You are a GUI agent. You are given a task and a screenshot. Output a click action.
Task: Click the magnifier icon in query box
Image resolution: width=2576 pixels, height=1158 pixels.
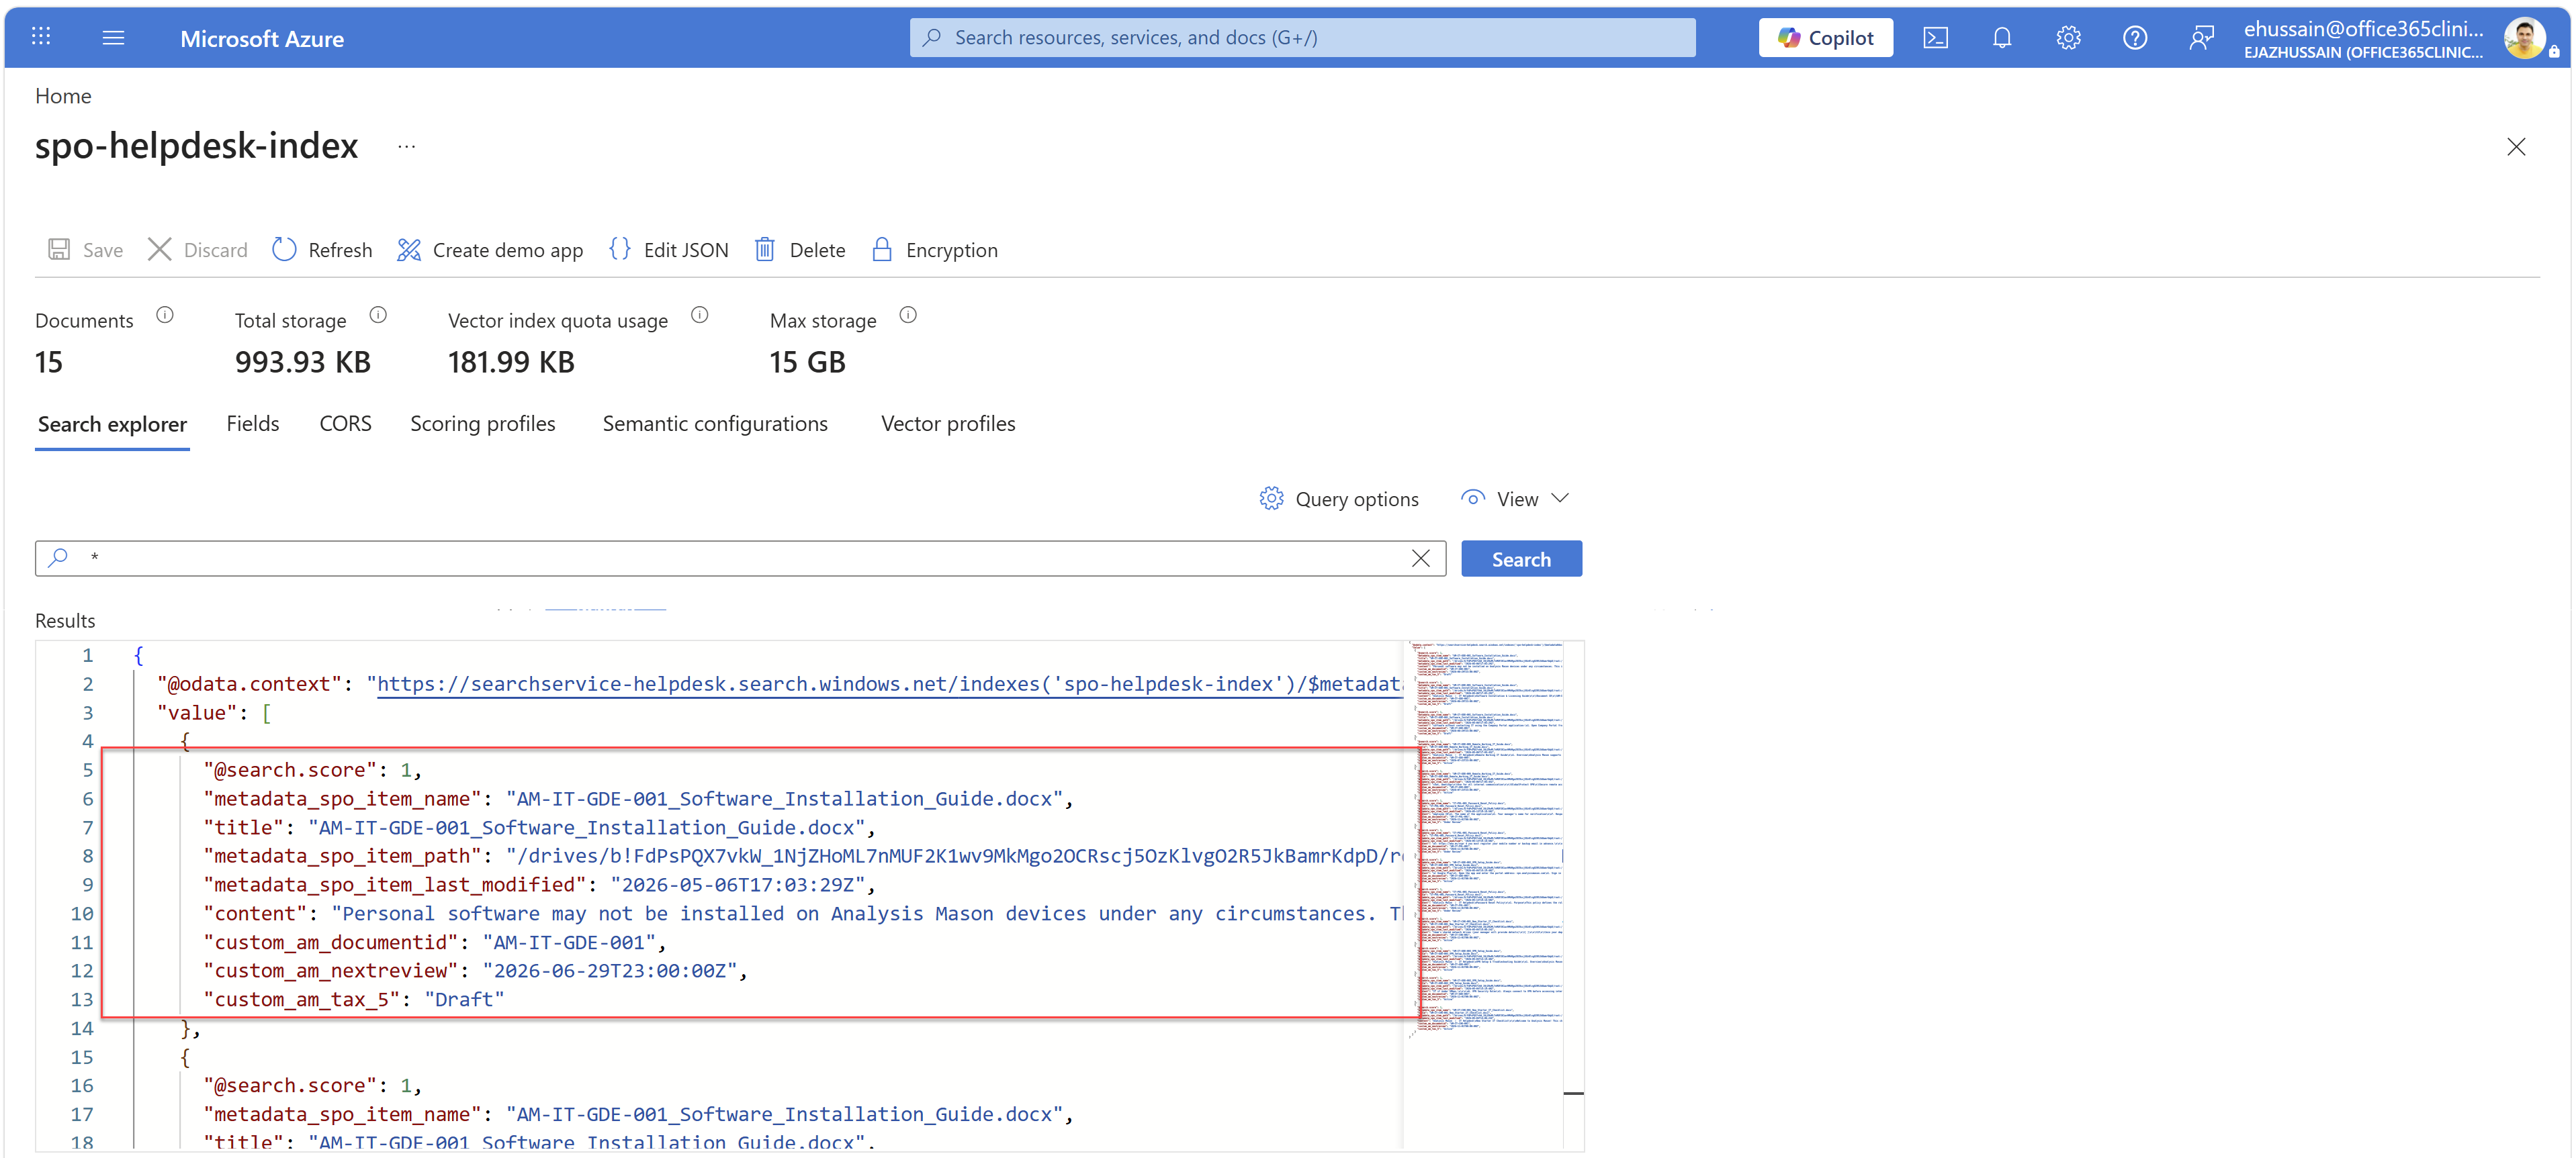point(59,558)
